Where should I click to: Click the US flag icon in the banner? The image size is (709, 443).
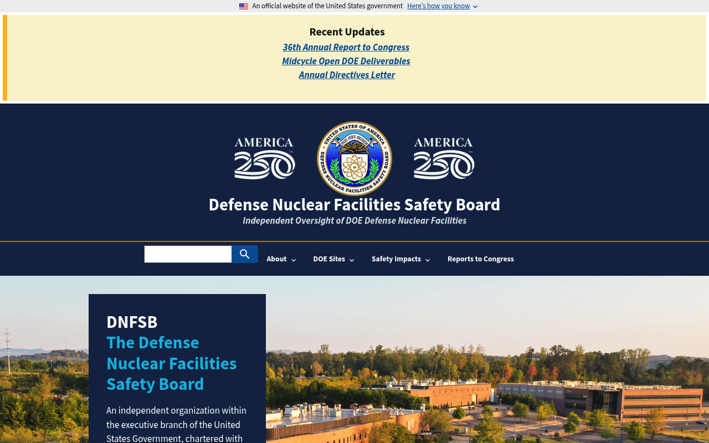click(244, 6)
